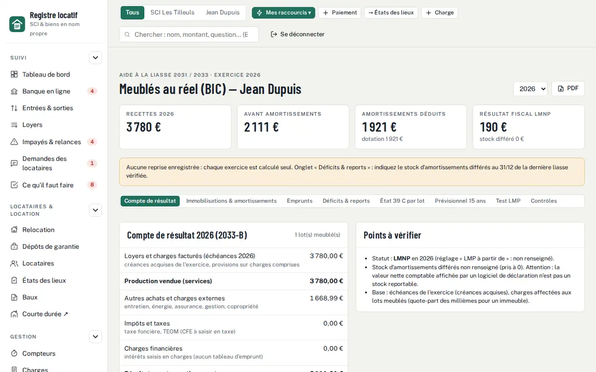This screenshot has height=372, width=596.
Task: Click the Entrées & sorties arrows icon
Action: coord(14,108)
